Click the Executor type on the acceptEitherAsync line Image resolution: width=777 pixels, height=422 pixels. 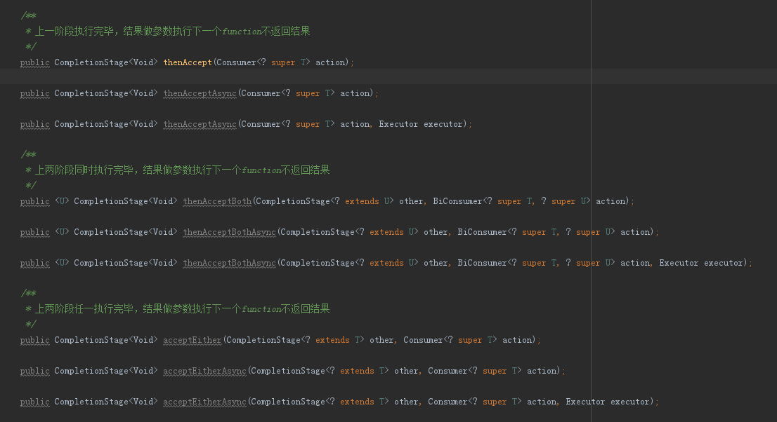point(585,402)
